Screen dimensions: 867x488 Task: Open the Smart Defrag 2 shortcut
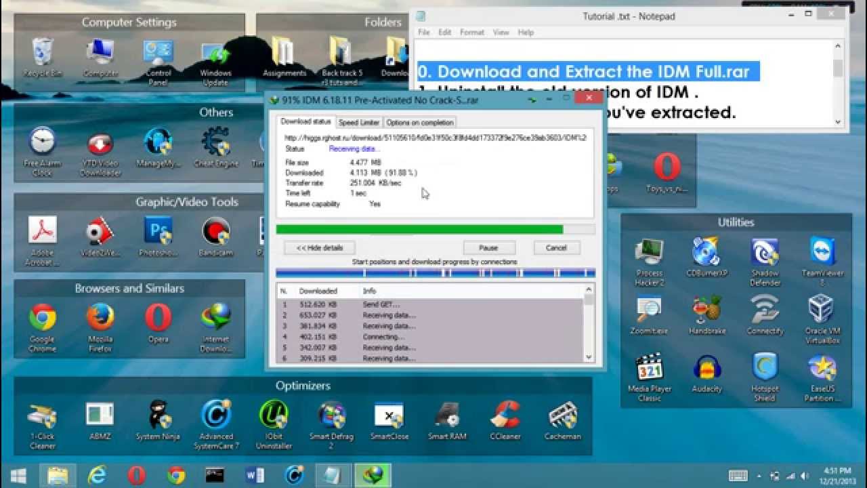tap(332, 426)
